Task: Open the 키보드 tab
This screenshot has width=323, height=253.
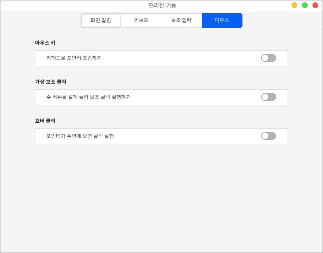Action: pos(141,21)
